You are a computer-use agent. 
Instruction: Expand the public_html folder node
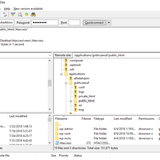point(71,101)
